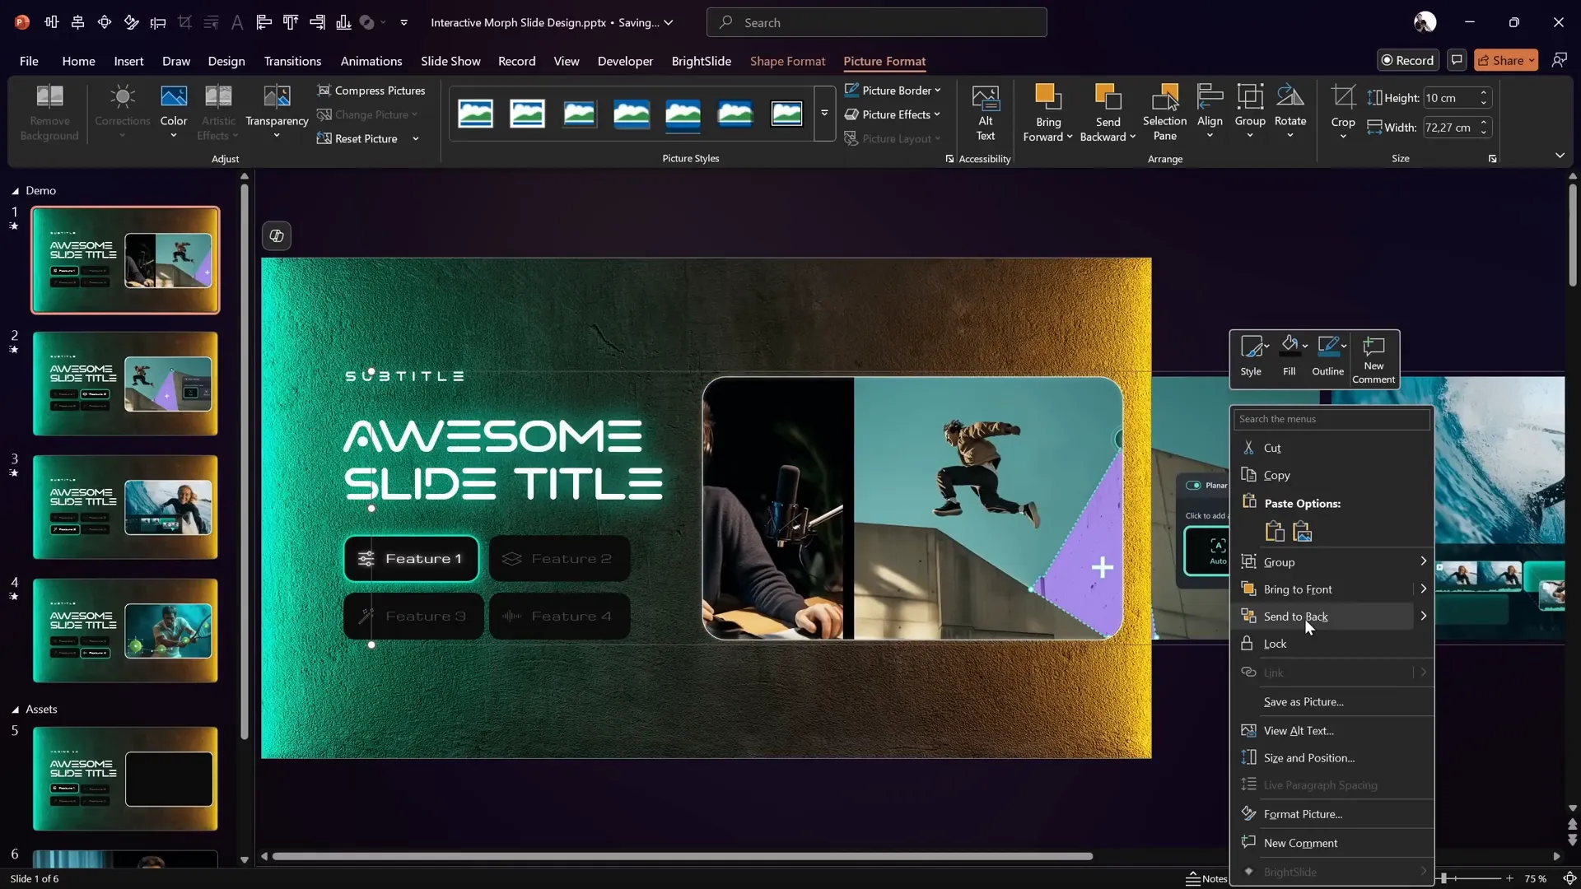1581x889 pixels.
Task: Open the Shape Format tab
Action: 787,61
